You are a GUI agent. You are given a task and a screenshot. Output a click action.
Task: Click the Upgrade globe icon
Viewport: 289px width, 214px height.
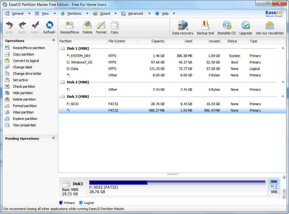[246, 25]
